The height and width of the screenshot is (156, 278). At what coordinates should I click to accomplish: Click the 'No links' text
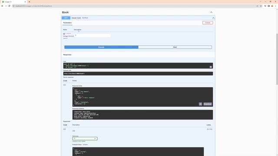209,129
